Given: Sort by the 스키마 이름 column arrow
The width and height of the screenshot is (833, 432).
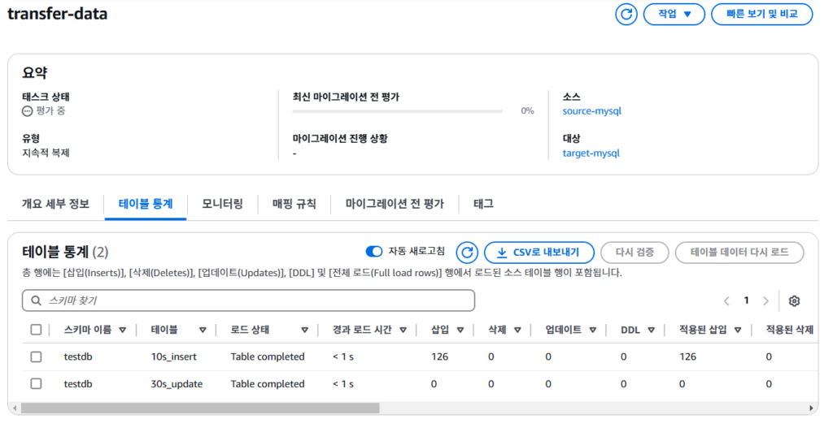Looking at the screenshot, I should [123, 330].
